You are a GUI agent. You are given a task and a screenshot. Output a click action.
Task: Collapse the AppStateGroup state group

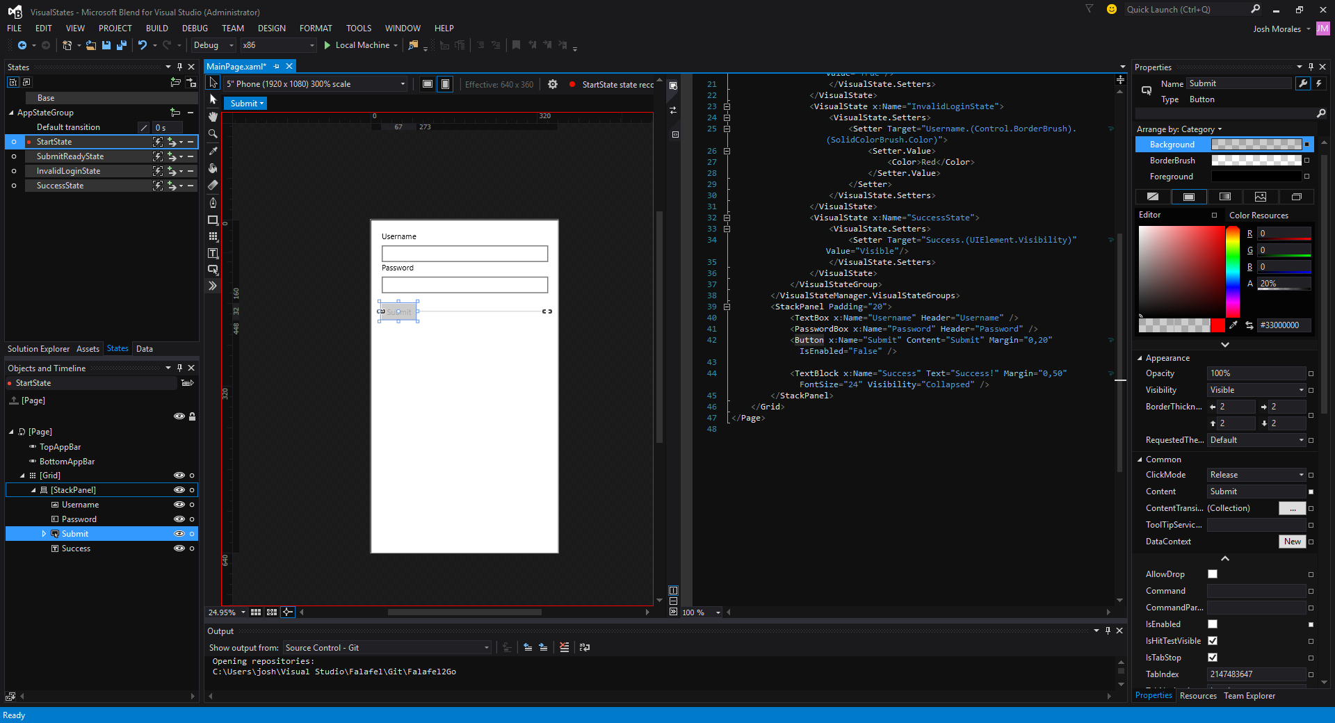pos(12,113)
